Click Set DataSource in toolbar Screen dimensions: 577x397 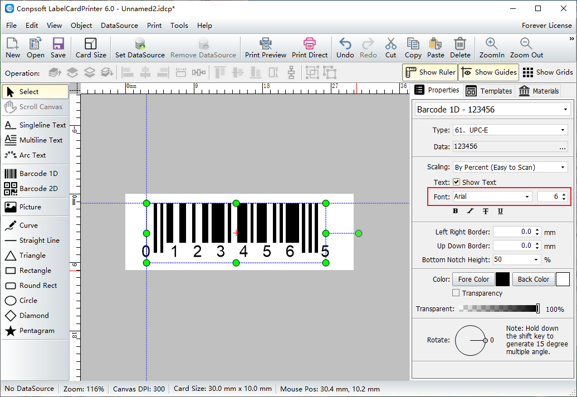tap(140, 48)
